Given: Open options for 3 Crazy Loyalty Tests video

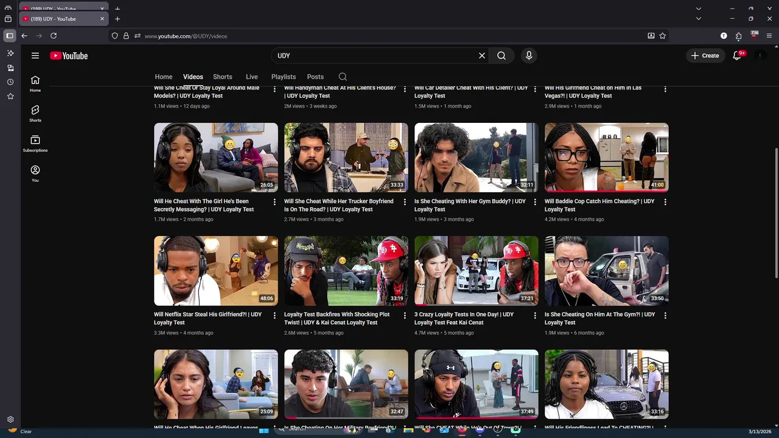Looking at the screenshot, I should pyautogui.click(x=535, y=315).
